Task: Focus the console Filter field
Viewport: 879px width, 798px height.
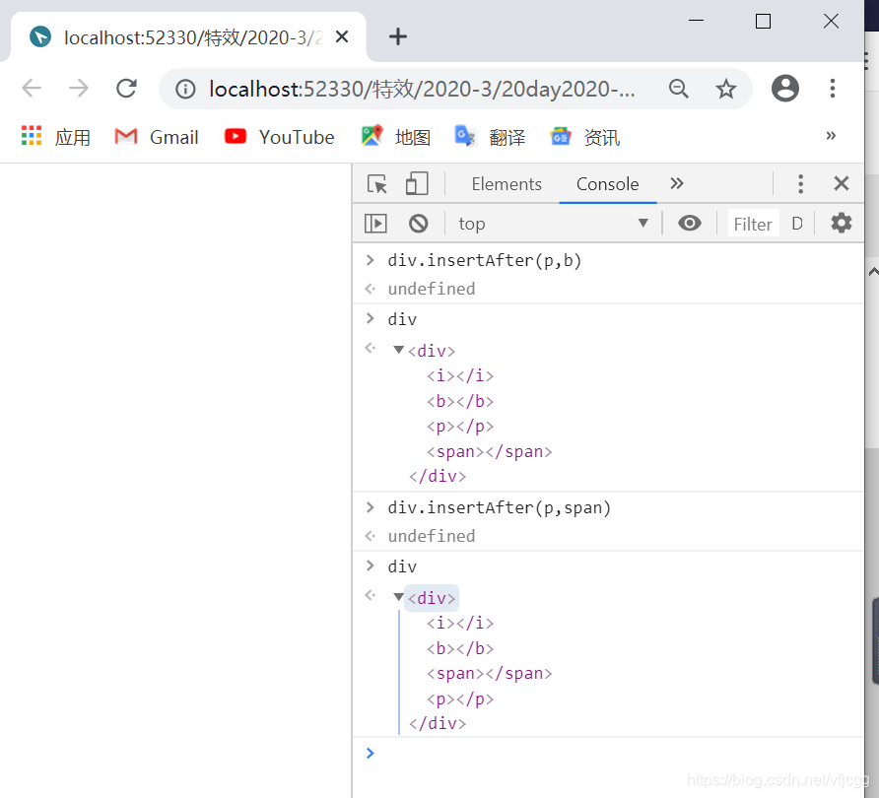Action: point(753,225)
